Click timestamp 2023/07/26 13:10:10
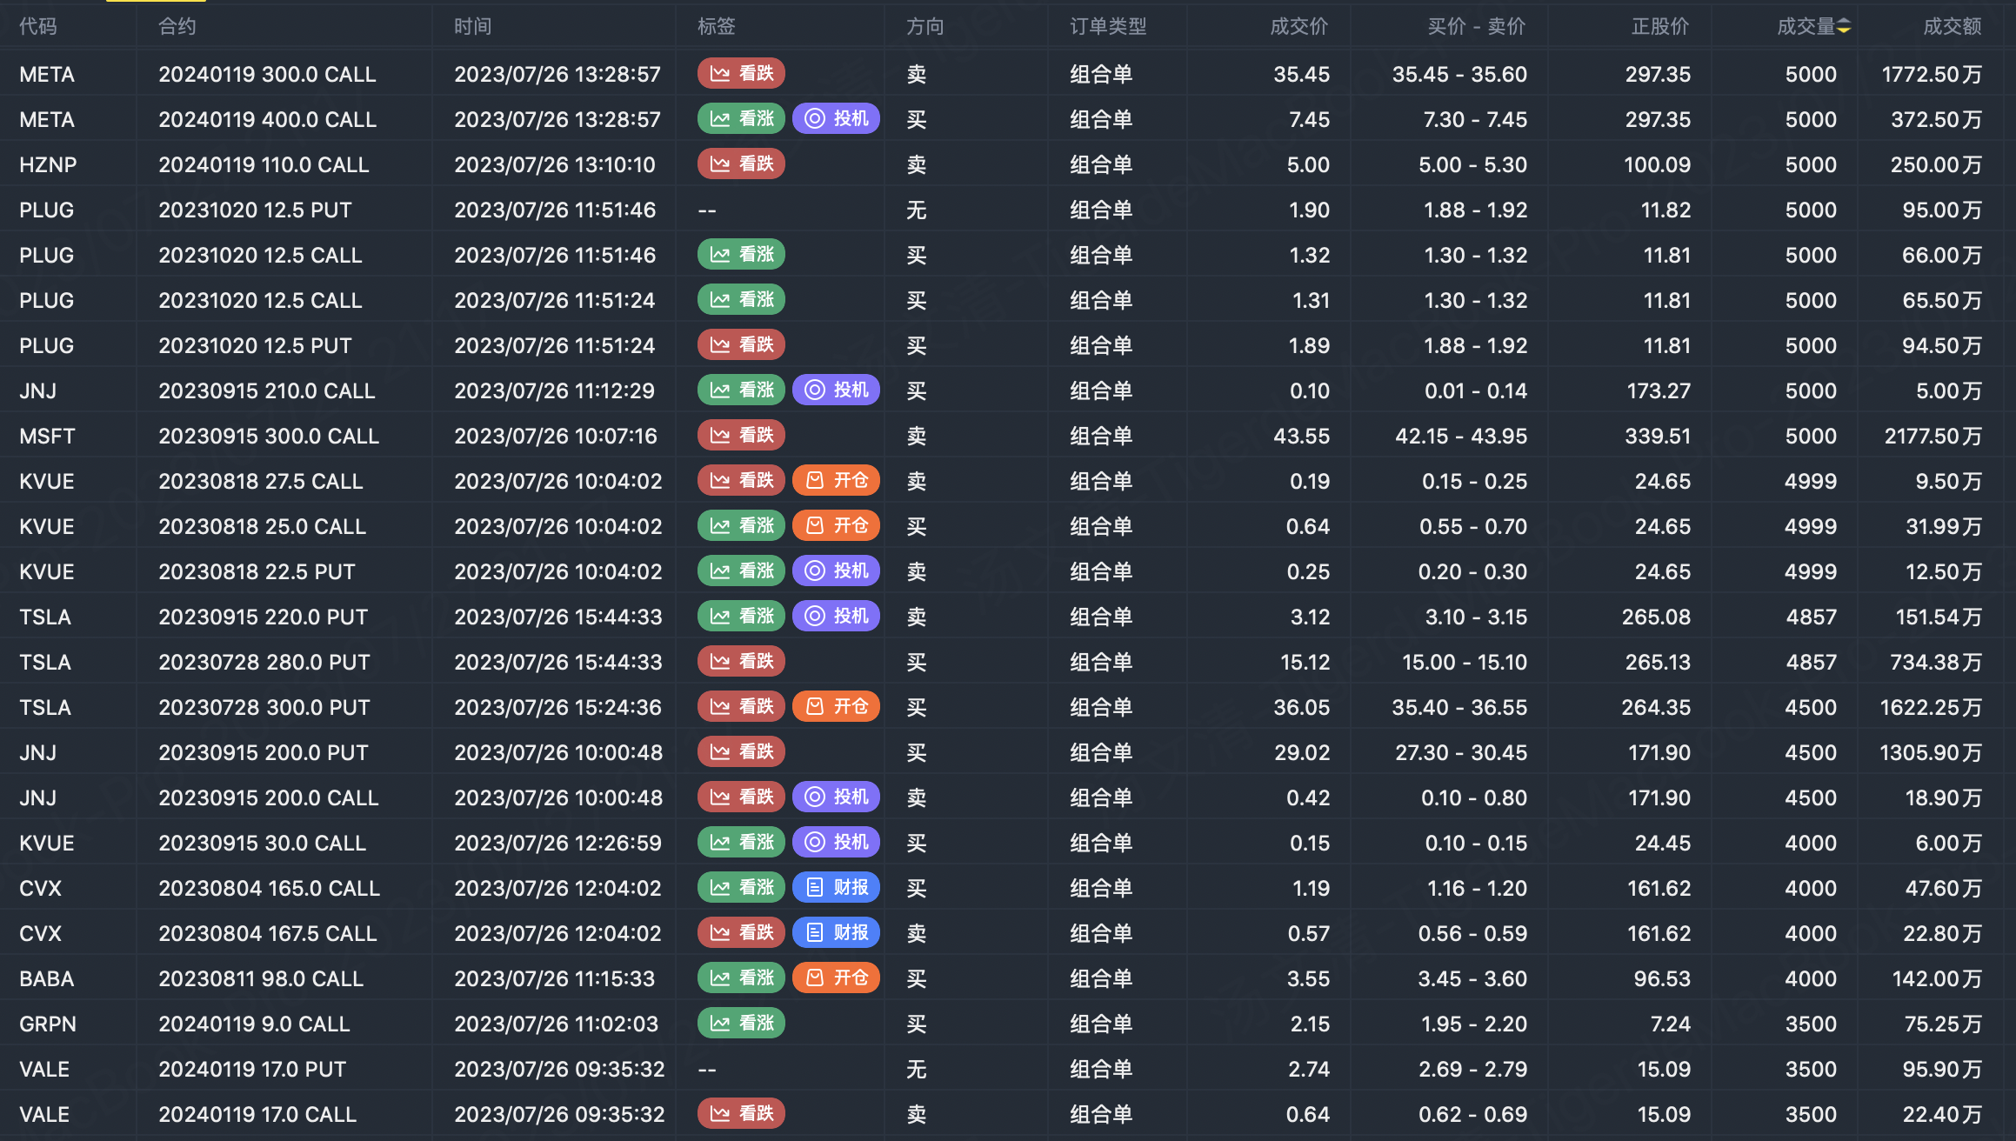2016x1141 pixels. point(555,164)
